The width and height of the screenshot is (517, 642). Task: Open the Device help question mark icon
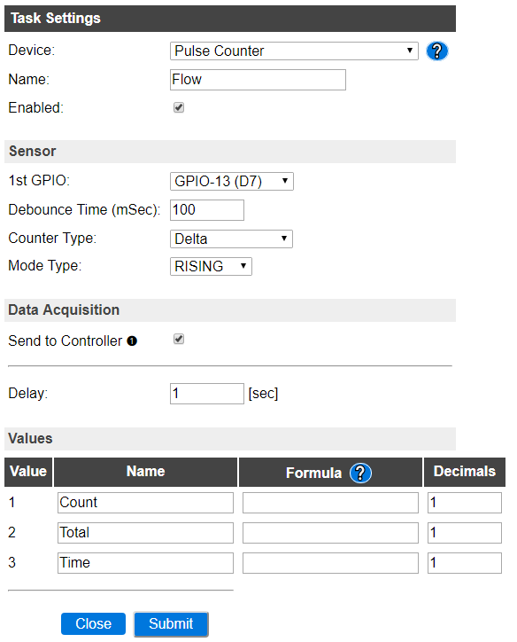coord(436,51)
